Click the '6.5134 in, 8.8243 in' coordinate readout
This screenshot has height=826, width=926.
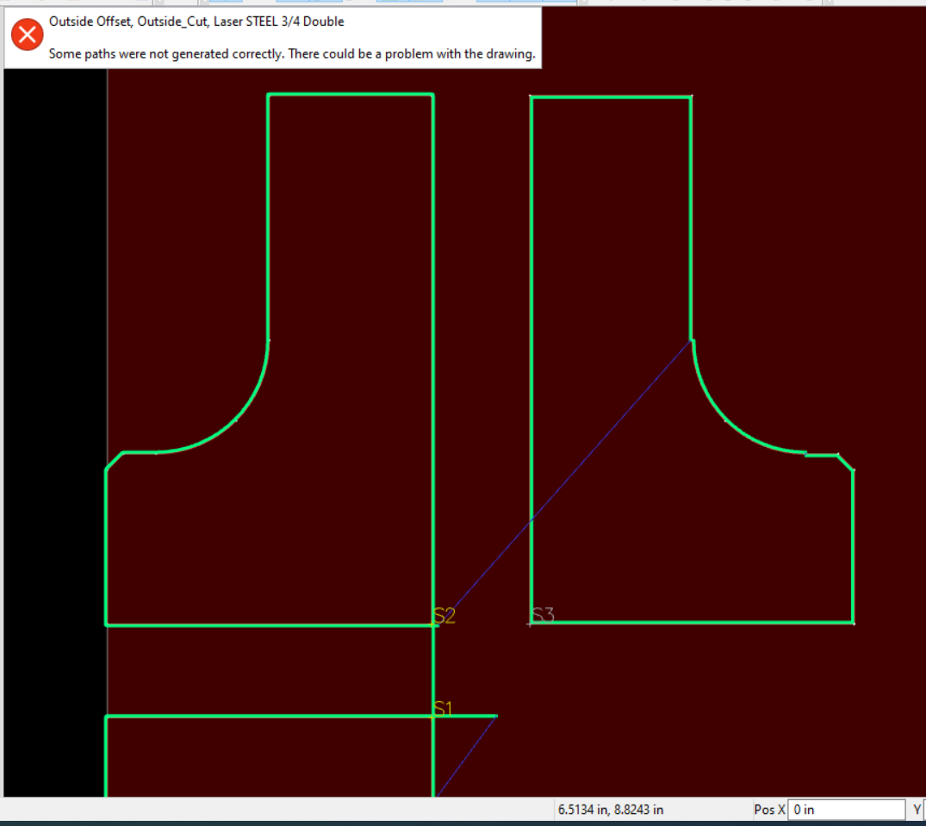[x=611, y=810]
